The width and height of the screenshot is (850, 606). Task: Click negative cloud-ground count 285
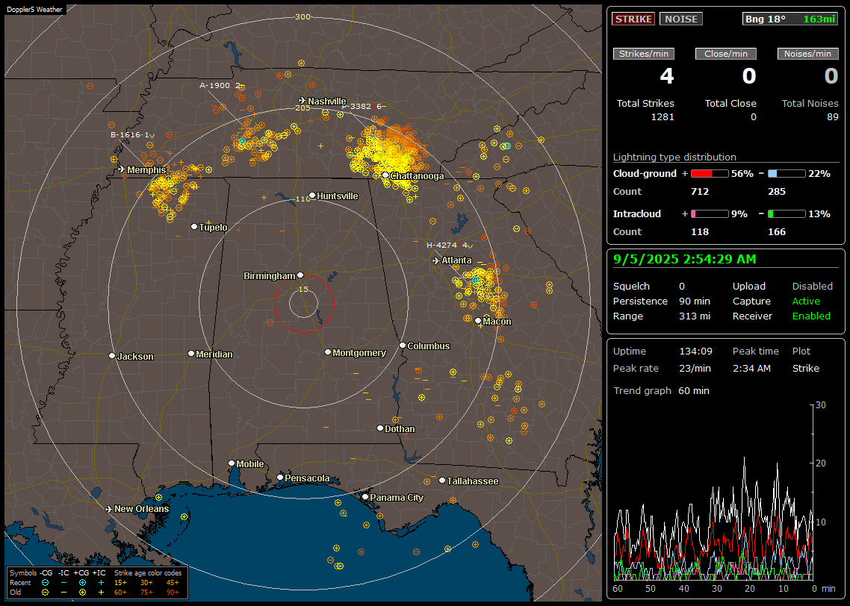(x=777, y=192)
